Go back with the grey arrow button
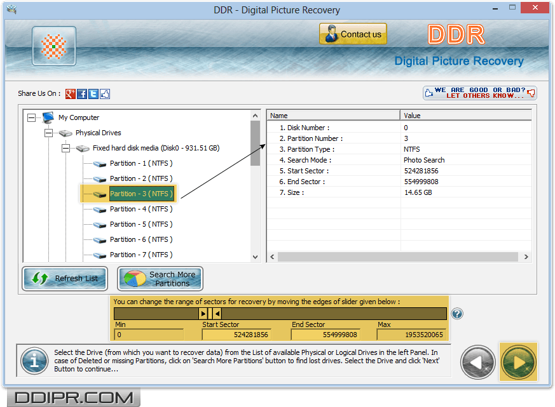Viewport: 555px width, 407px height. [x=478, y=362]
